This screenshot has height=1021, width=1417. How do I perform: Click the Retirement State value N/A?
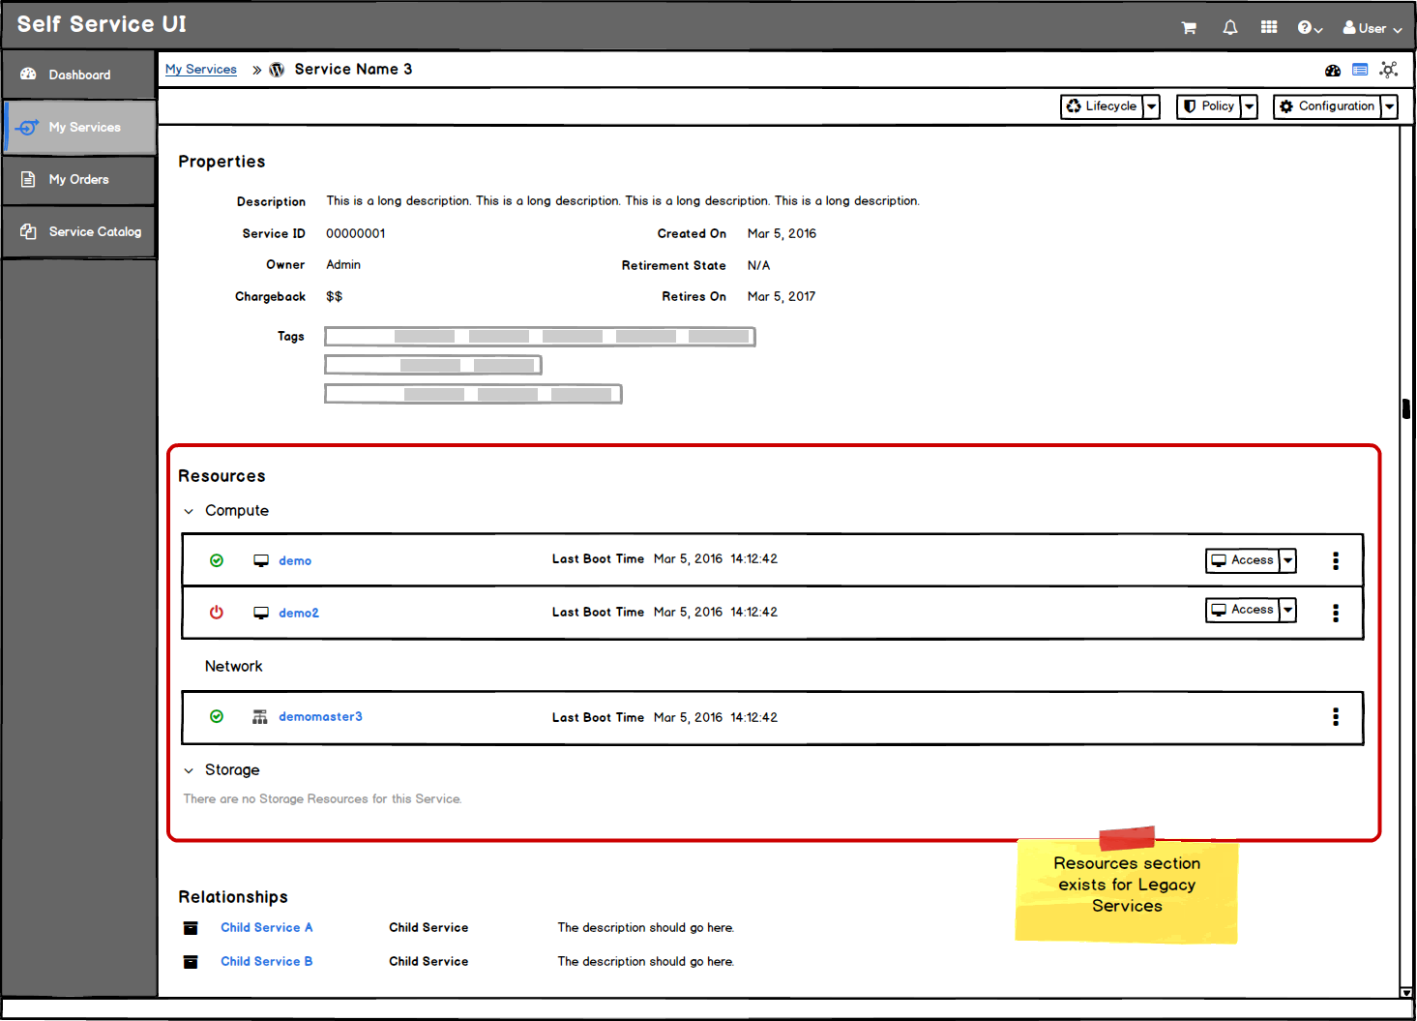[x=758, y=265]
